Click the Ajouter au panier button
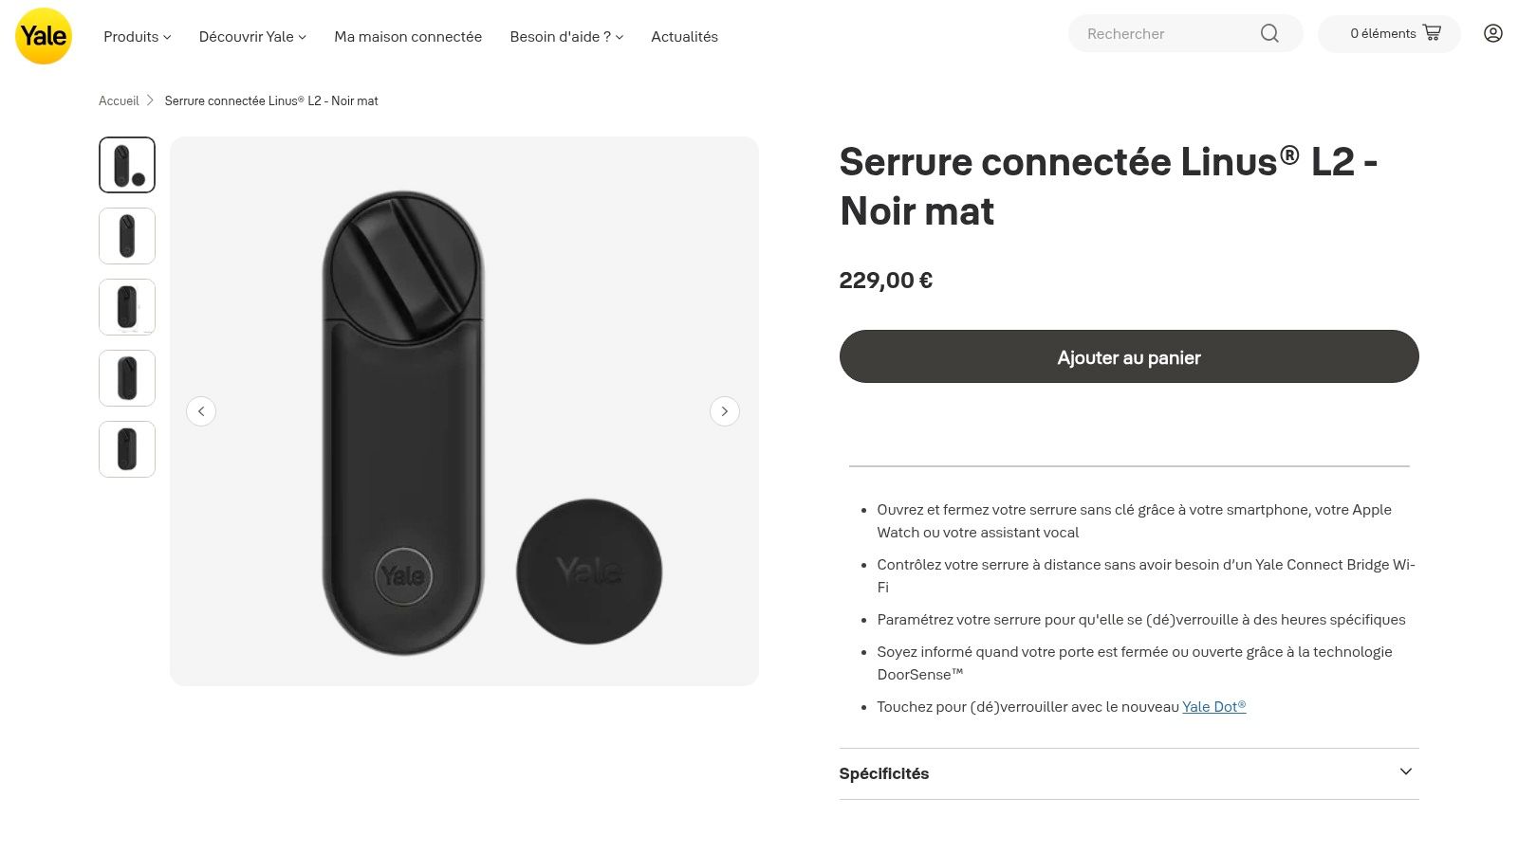This screenshot has height=853, width=1518. click(1128, 357)
